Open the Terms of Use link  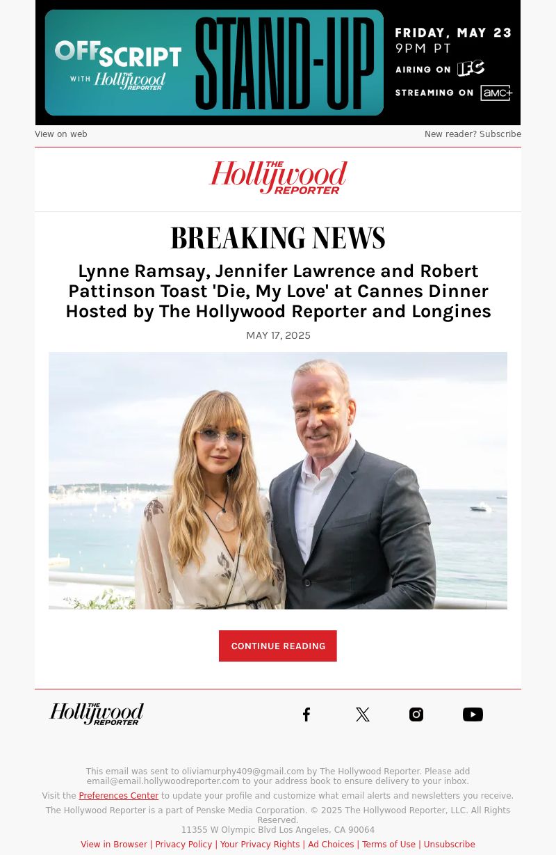(x=389, y=845)
